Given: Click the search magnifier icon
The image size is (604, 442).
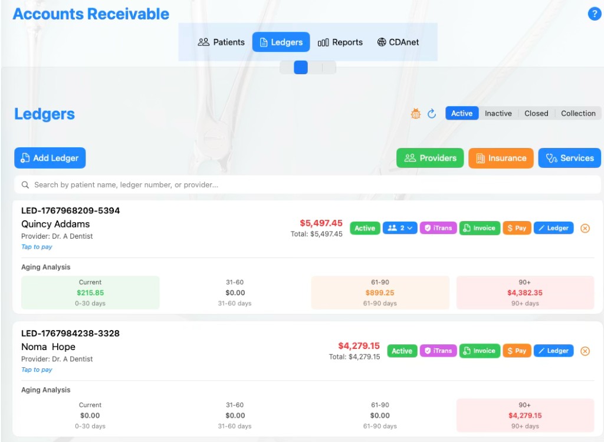Looking at the screenshot, I should [x=25, y=185].
